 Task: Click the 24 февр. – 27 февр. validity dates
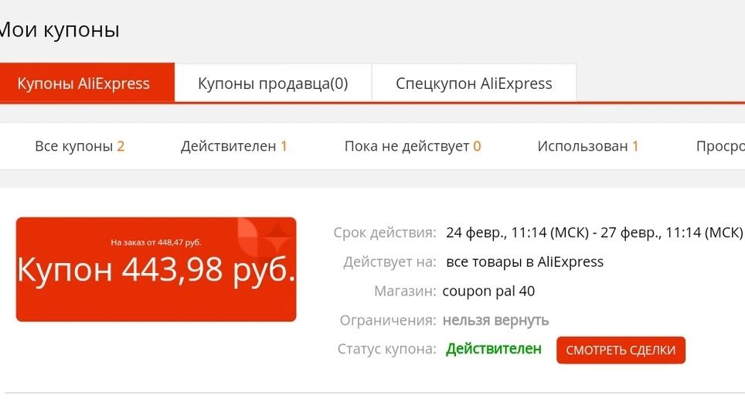point(594,233)
